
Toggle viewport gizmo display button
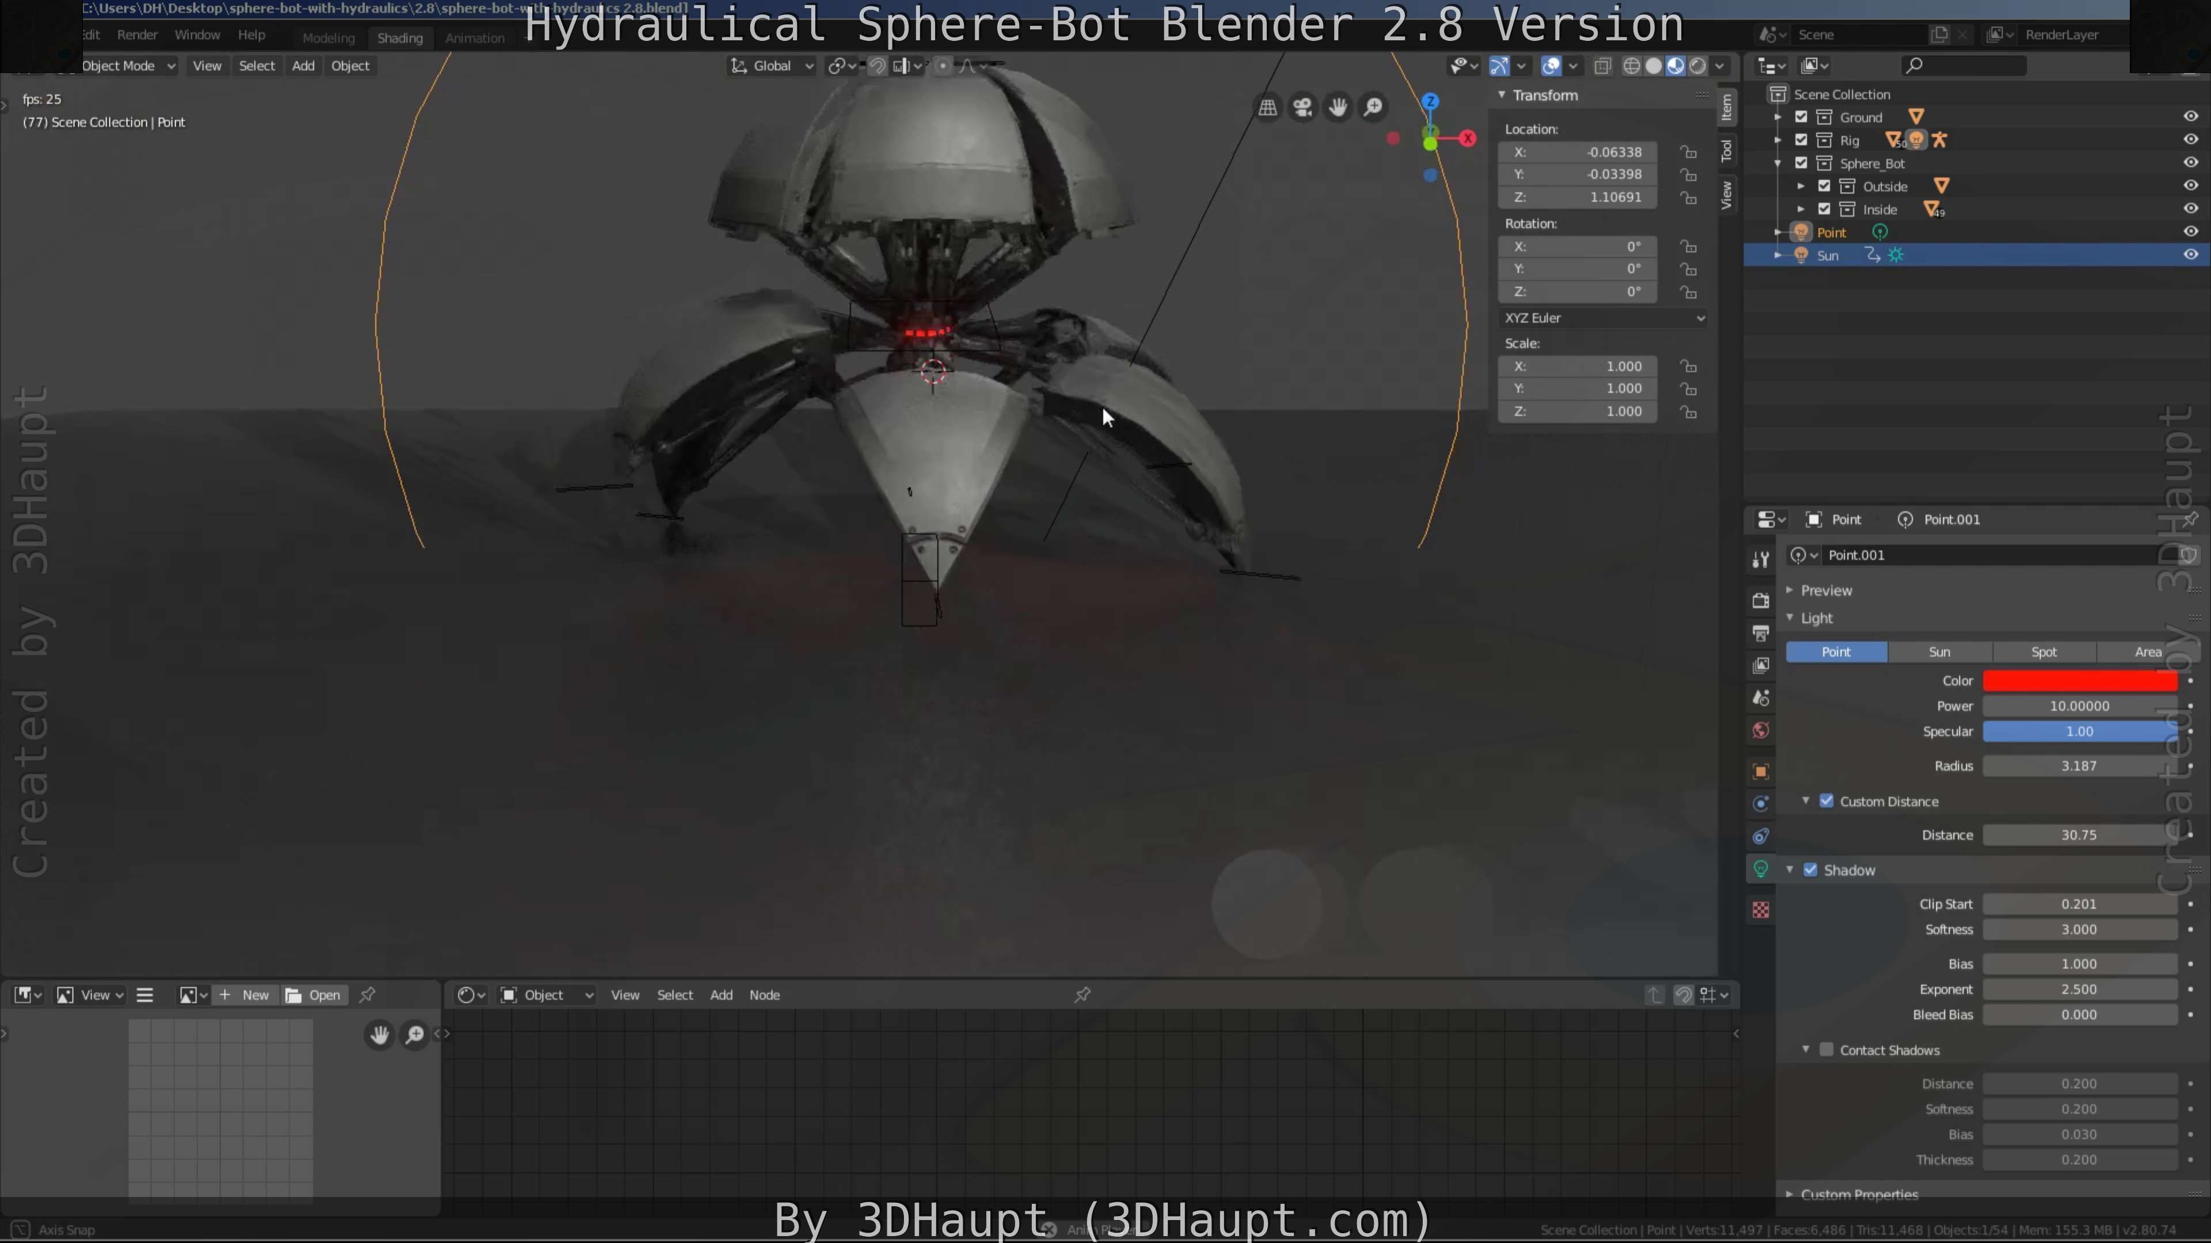1499,66
